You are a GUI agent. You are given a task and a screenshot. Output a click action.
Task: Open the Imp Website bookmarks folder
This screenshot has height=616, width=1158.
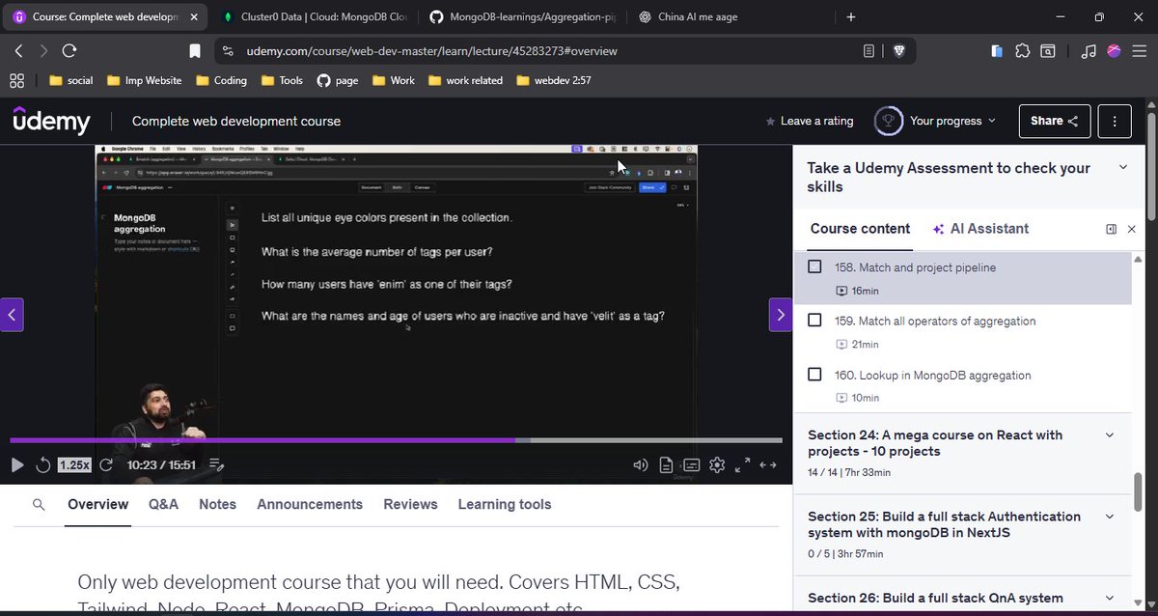(x=145, y=80)
